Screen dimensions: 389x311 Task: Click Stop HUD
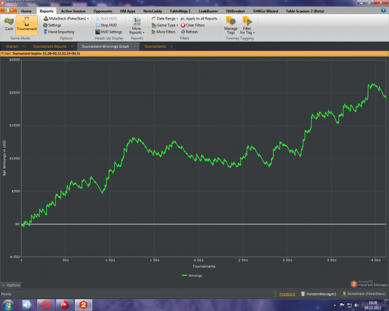106,25
